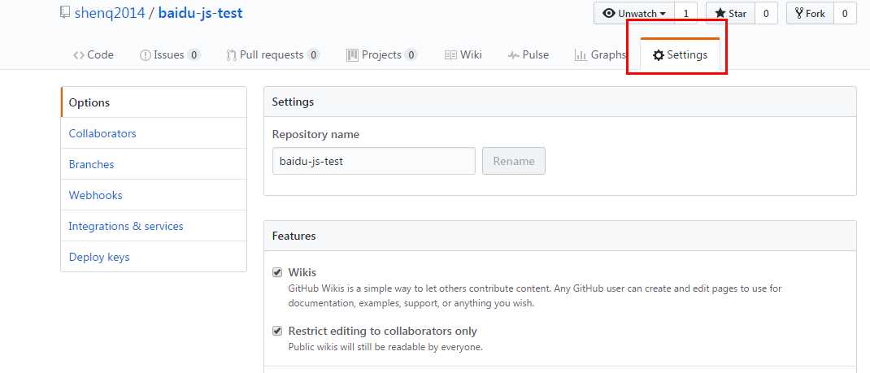Screen dimensions: 870x373
Task: Fork the repository
Action: [x=810, y=13]
